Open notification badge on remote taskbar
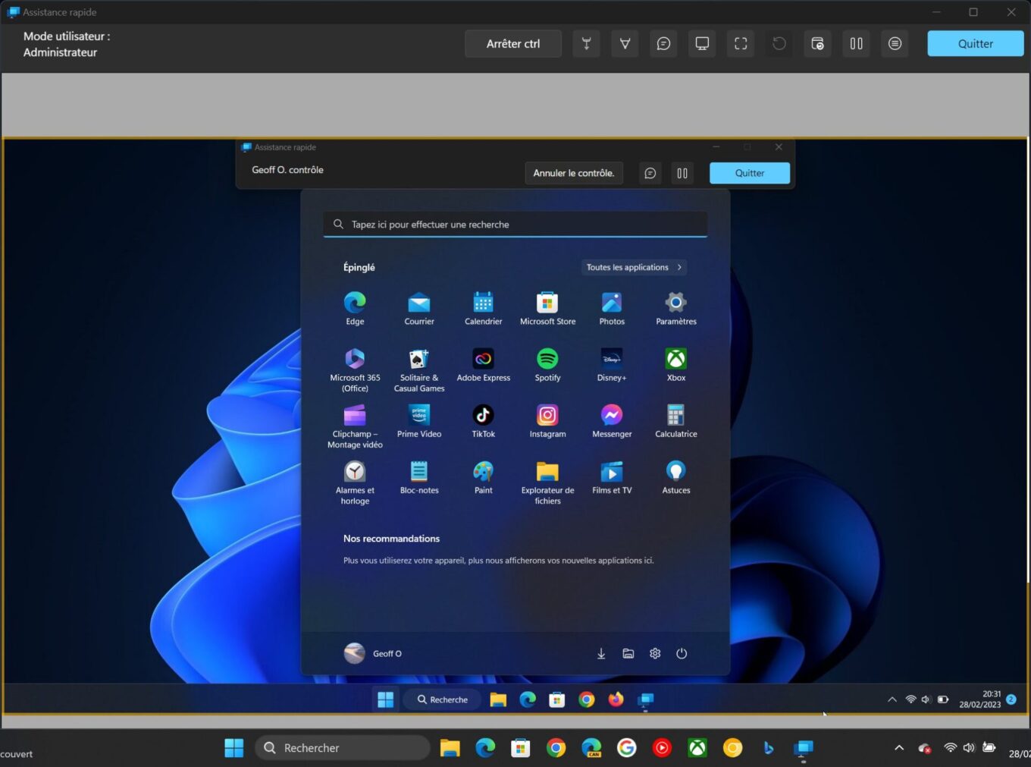1031x767 pixels. [x=1011, y=699]
